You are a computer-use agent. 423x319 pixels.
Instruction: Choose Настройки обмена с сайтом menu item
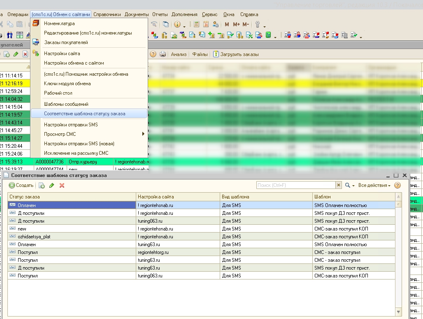pyautogui.click(x=74, y=63)
